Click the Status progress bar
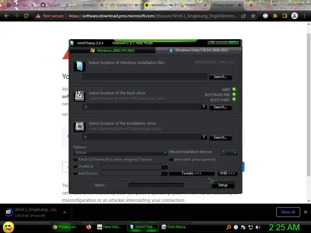The image size is (311, 233). click(x=156, y=185)
